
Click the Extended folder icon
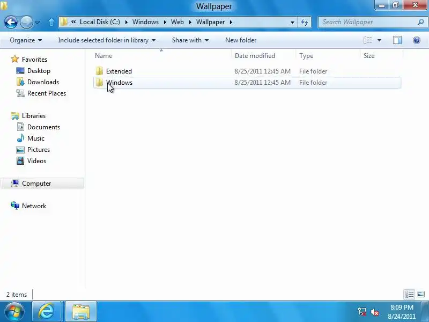pyautogui.click(x=99, y=71)
